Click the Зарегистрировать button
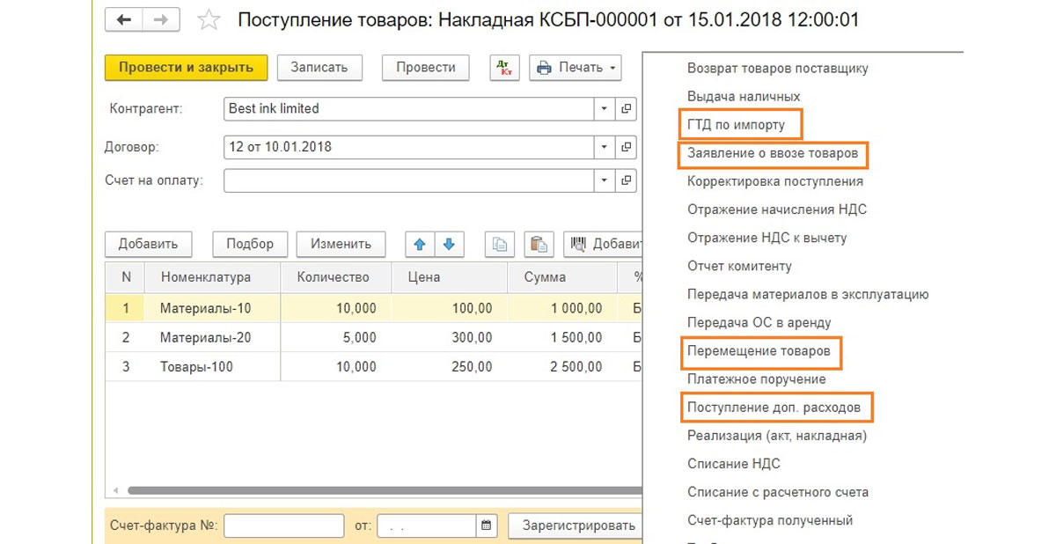Image resolution: width=1056 pixels, height=544 pixels. pyautogui.click(x=578, y=526)
